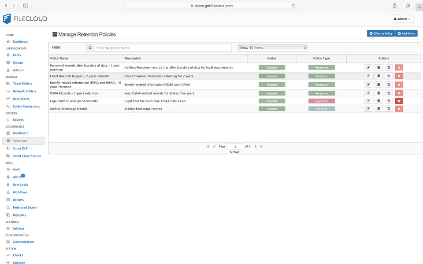Viewport: 423px width, 264px height.
Task: Edit Legal hold on user Jio policy
Action: pos(368,101)
